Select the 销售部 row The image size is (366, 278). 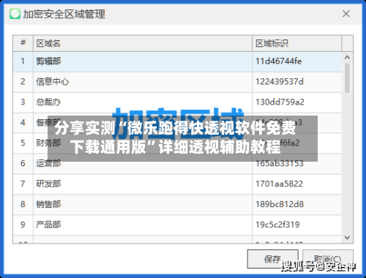coord(177,205)
